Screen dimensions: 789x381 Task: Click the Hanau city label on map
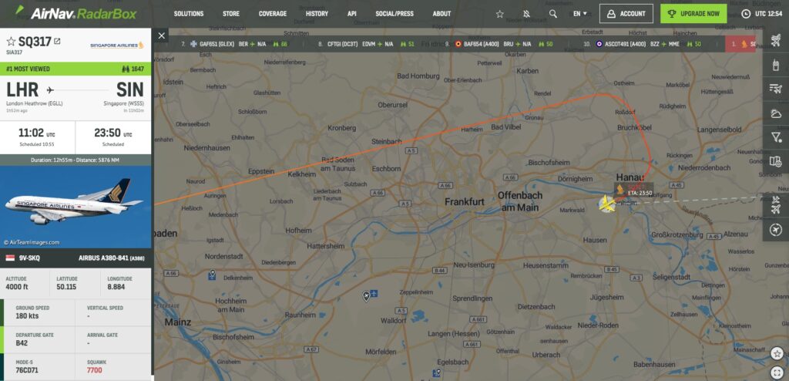(x=630, y=177)
